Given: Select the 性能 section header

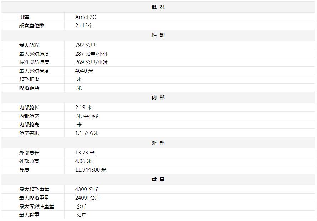Looking at the screenshot, I should (x=158, y=35).
